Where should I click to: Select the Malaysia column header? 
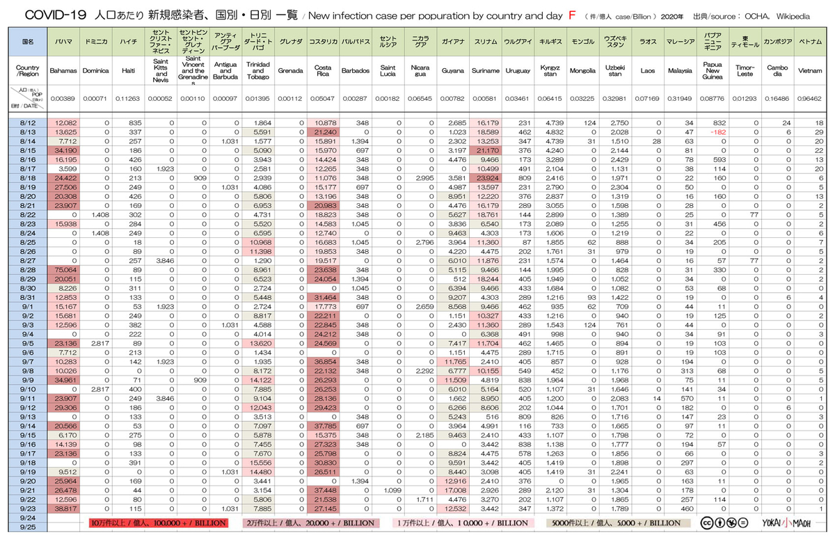pos(680,71)
